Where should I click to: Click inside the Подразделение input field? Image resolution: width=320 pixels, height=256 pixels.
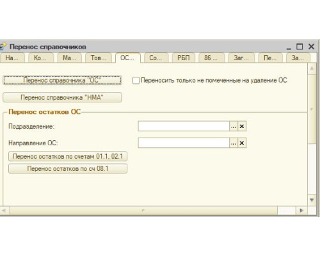pyautogui.click(x=184, y=126)
